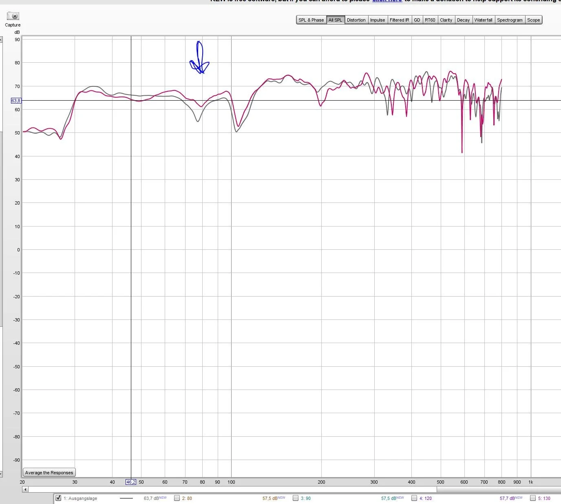Image resolution: width=561 pixels, height=504 pixels.
Task: Open the Impulse tab
Action: click(378, 20)
